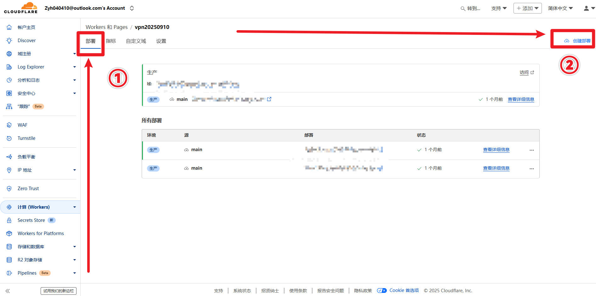Open the account switcher dropdown
This screenshot has height=296, width=596.
[132, 8]
